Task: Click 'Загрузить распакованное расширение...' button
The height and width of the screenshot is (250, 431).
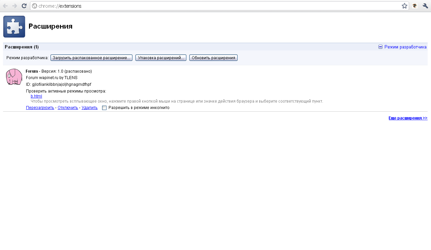Action: 91,58
